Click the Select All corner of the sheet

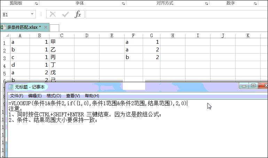click(7, 35)
